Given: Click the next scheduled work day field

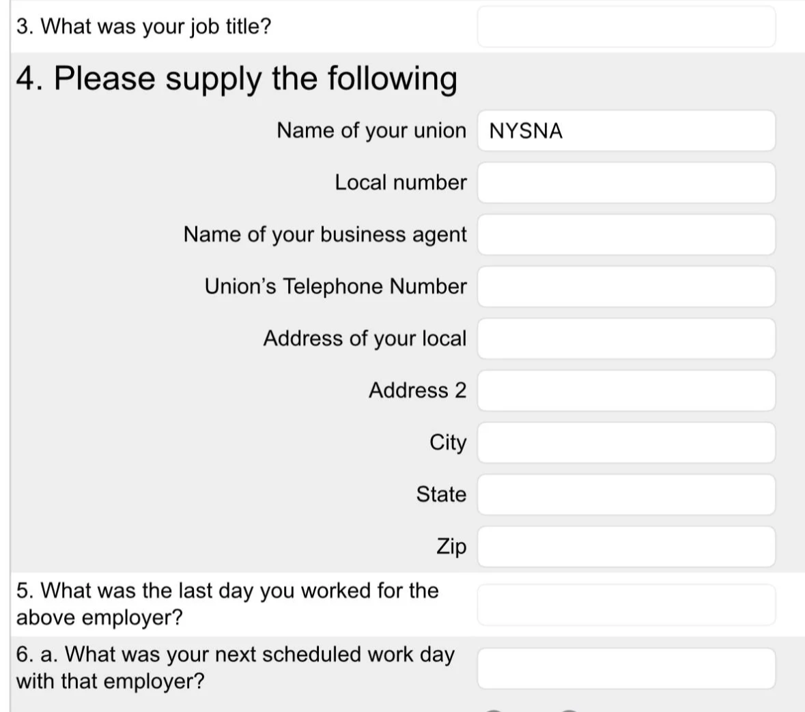Looking at the screenshot, I should pyautogui.click(x=626, y=668).
